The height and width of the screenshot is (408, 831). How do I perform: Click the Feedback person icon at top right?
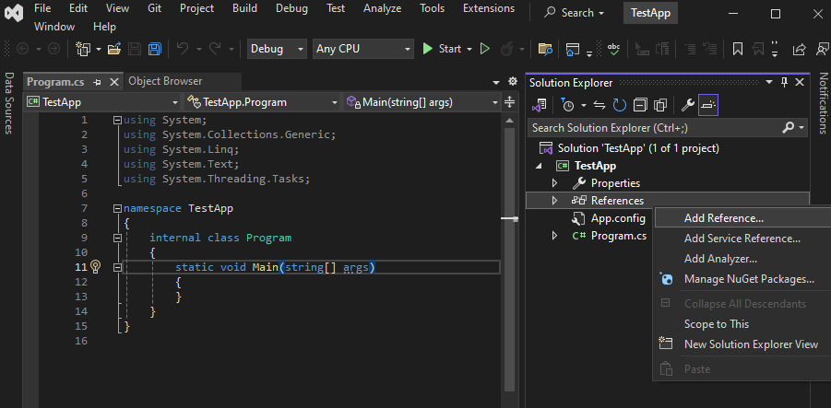(x=823, y=49)
